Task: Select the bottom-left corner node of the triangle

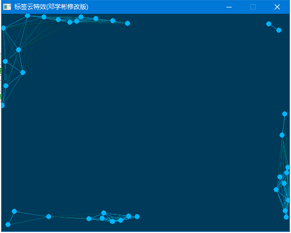Action: coord(8,225)
